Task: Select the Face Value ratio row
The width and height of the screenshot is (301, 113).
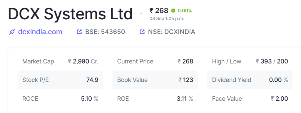Action: pos(250,98)
